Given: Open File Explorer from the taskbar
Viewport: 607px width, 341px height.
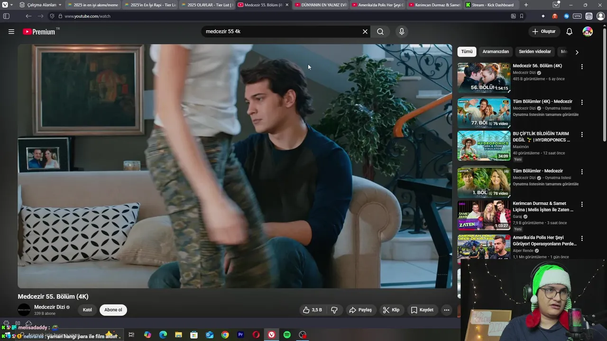Looking at the screenshot, I should click(x=178, y=335).
